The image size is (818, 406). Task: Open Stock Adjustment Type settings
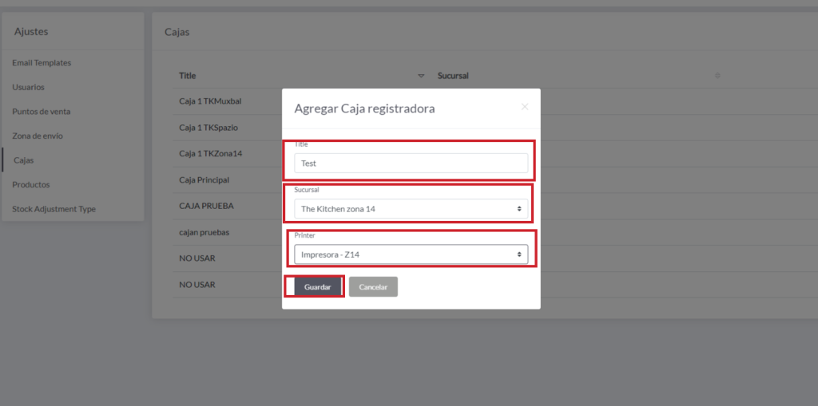coord(54,209)
